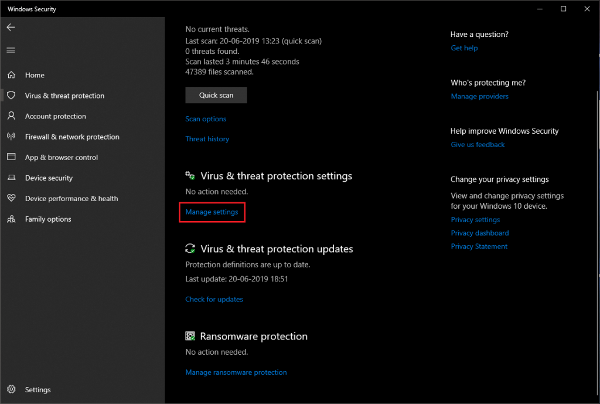Image resolution: width=600 pixels, height=404 pixels.
Task: Minimize the Windows Security window
Action: pos(540,8)
